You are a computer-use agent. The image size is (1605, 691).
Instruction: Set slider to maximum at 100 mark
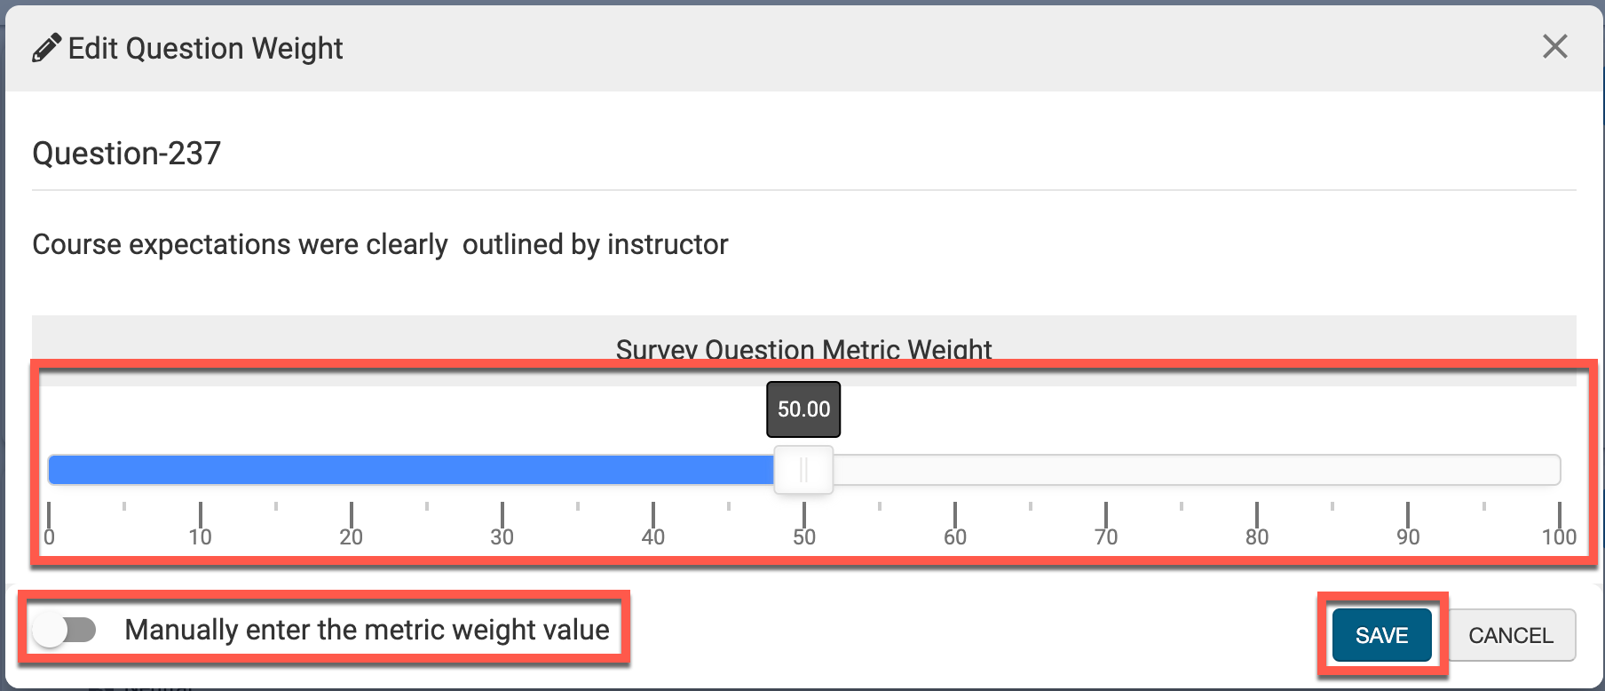1557,470
